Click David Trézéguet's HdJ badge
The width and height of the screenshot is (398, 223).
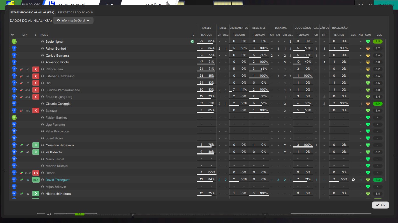36,180
